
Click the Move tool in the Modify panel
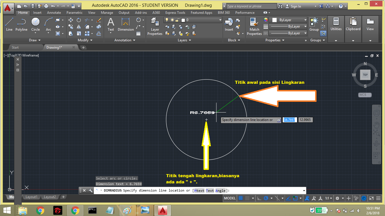click(x=71, y=20)
